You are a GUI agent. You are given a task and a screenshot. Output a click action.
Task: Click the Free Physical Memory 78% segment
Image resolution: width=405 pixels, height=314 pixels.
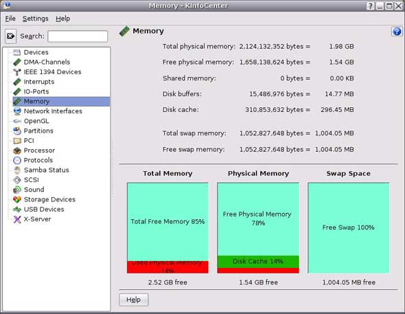pos(258,219)
